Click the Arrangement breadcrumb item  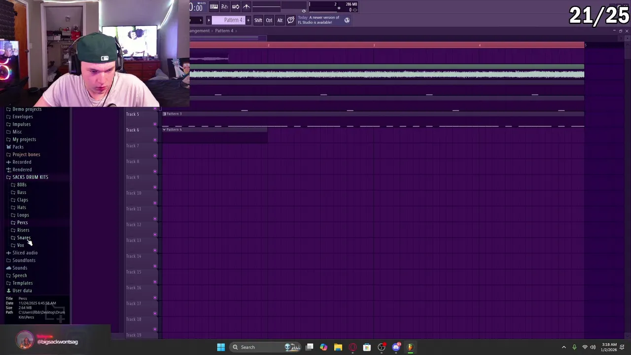pyautogui.click(x=200, y=31)
